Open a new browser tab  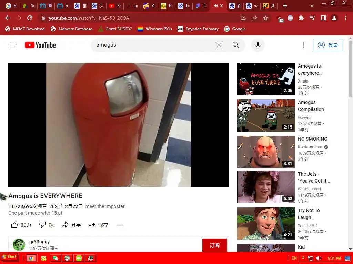tap(285, 6)
